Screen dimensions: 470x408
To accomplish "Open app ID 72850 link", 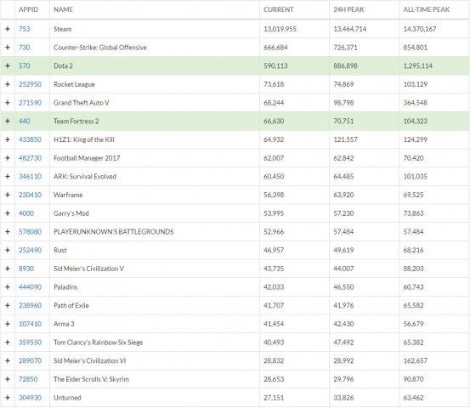I will (28, 379).
